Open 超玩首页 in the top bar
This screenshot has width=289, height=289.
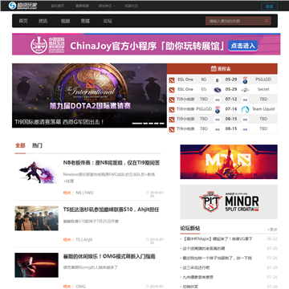pyautogui.click(x=58, y=6)
